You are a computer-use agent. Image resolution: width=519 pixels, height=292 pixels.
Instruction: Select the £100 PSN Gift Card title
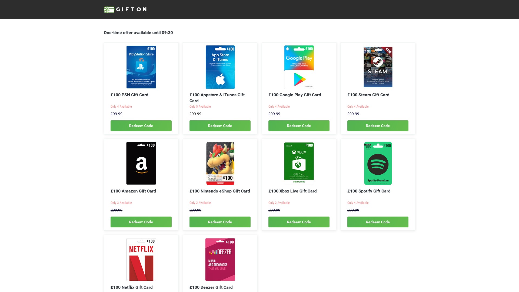pos(129,95)
